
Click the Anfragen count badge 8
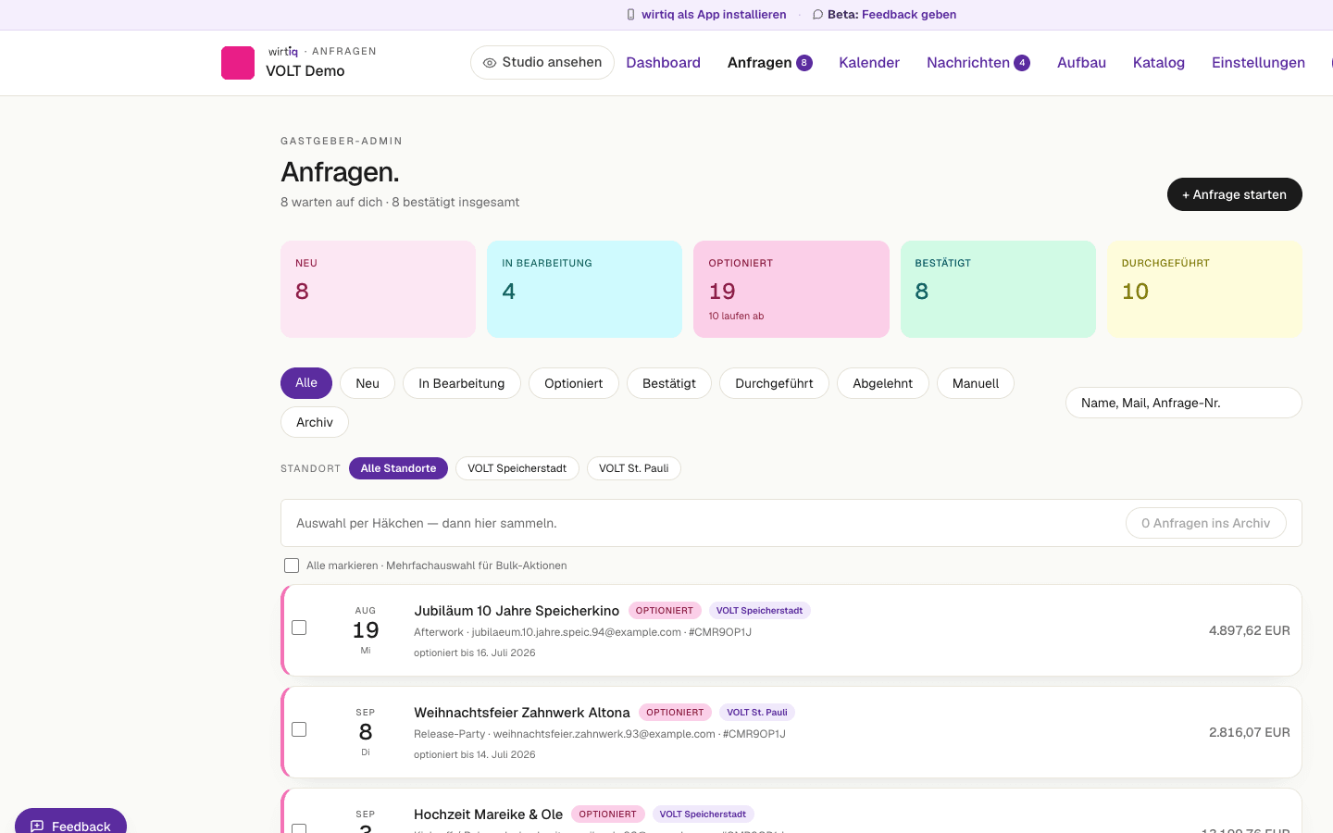[804, 63]
